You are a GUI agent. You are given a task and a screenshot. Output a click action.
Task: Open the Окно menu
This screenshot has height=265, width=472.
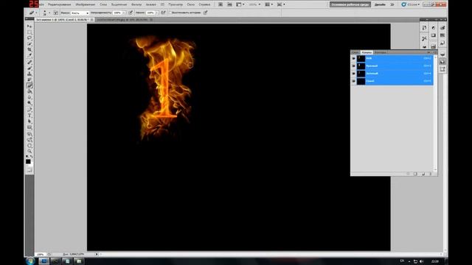point(190,4)
